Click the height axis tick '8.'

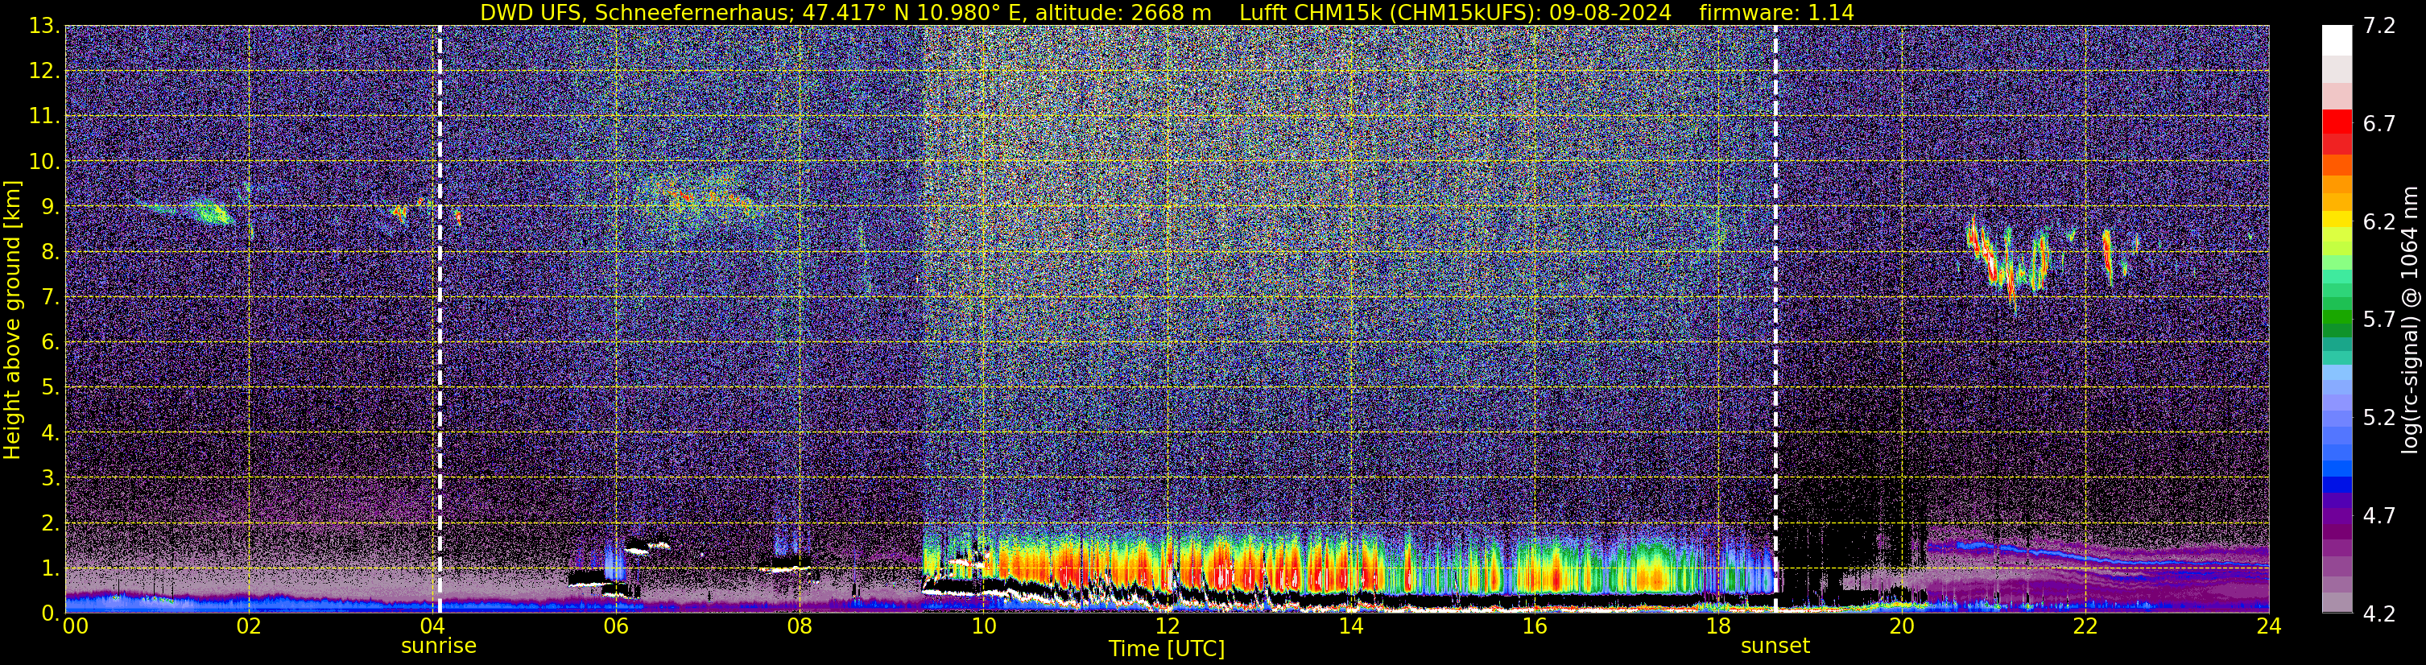point(50,253)
